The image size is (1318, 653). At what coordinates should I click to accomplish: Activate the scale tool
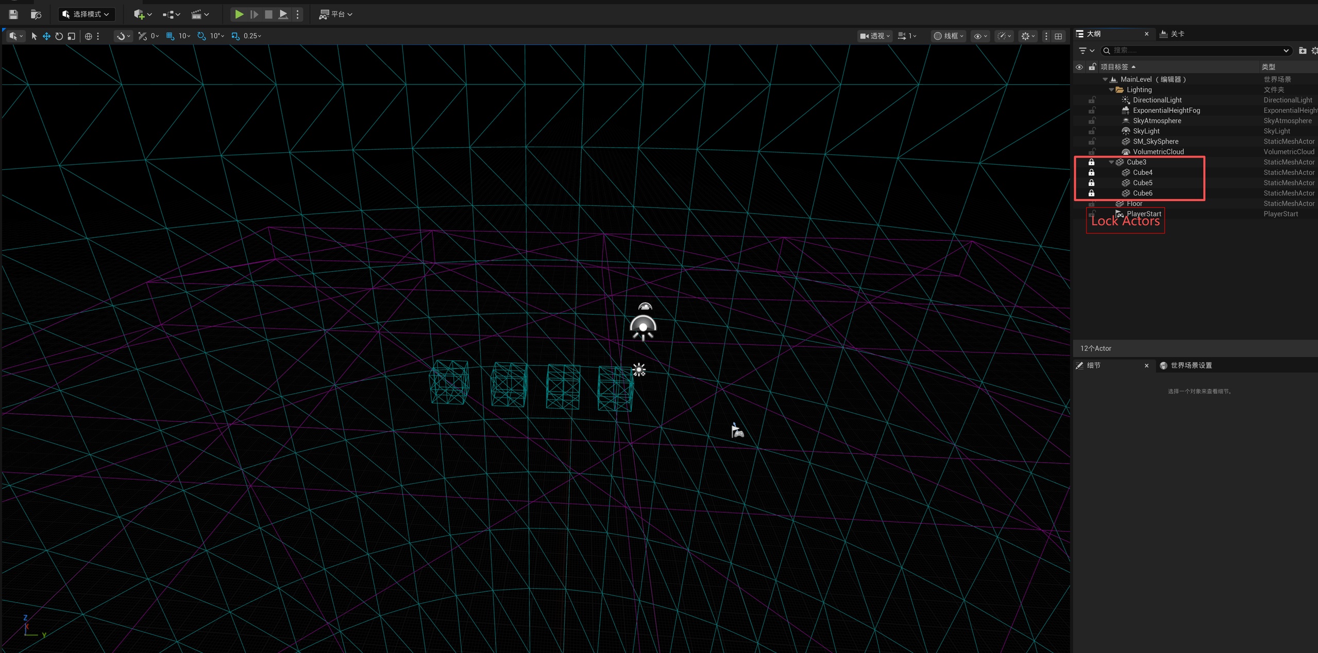(72, 36)
